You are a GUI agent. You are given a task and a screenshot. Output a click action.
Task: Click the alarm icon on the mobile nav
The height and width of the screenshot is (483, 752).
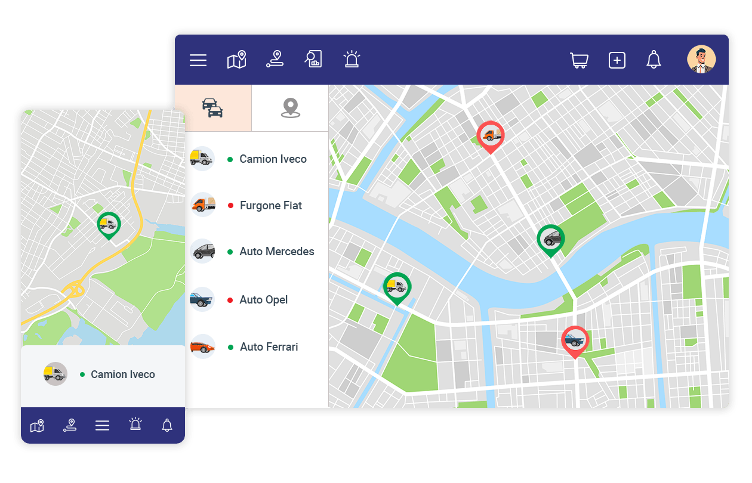point(135,425)
